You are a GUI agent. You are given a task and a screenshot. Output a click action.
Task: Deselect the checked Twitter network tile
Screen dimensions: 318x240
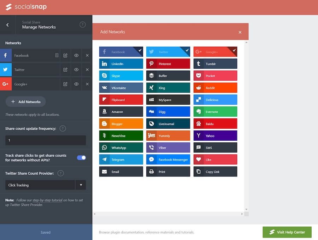168,52
